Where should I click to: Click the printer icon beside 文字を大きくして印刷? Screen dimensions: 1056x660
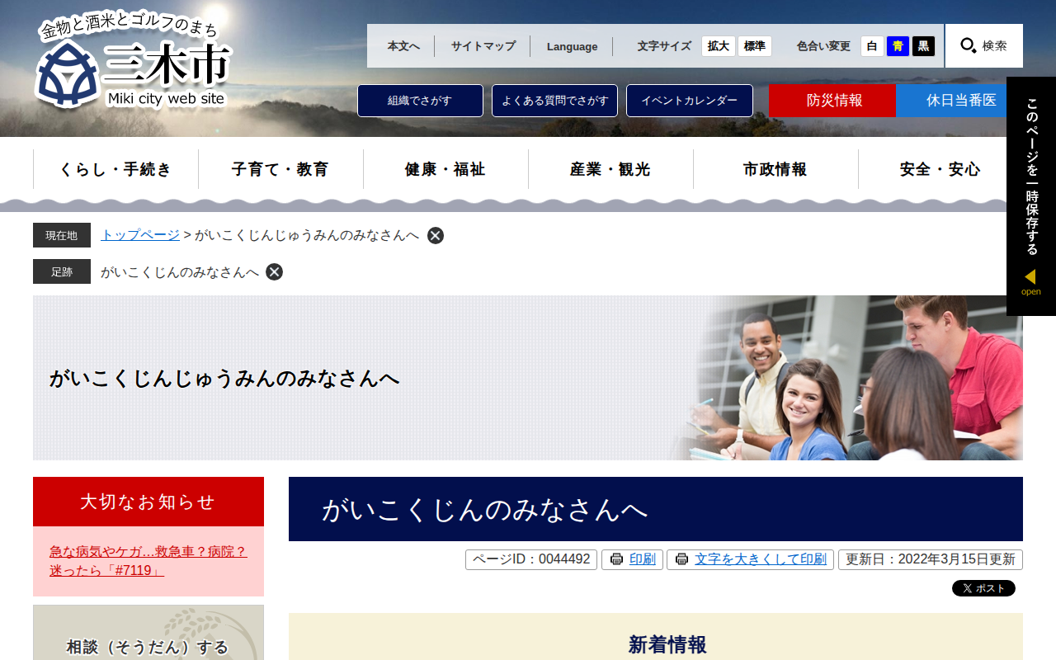point(681,559)
